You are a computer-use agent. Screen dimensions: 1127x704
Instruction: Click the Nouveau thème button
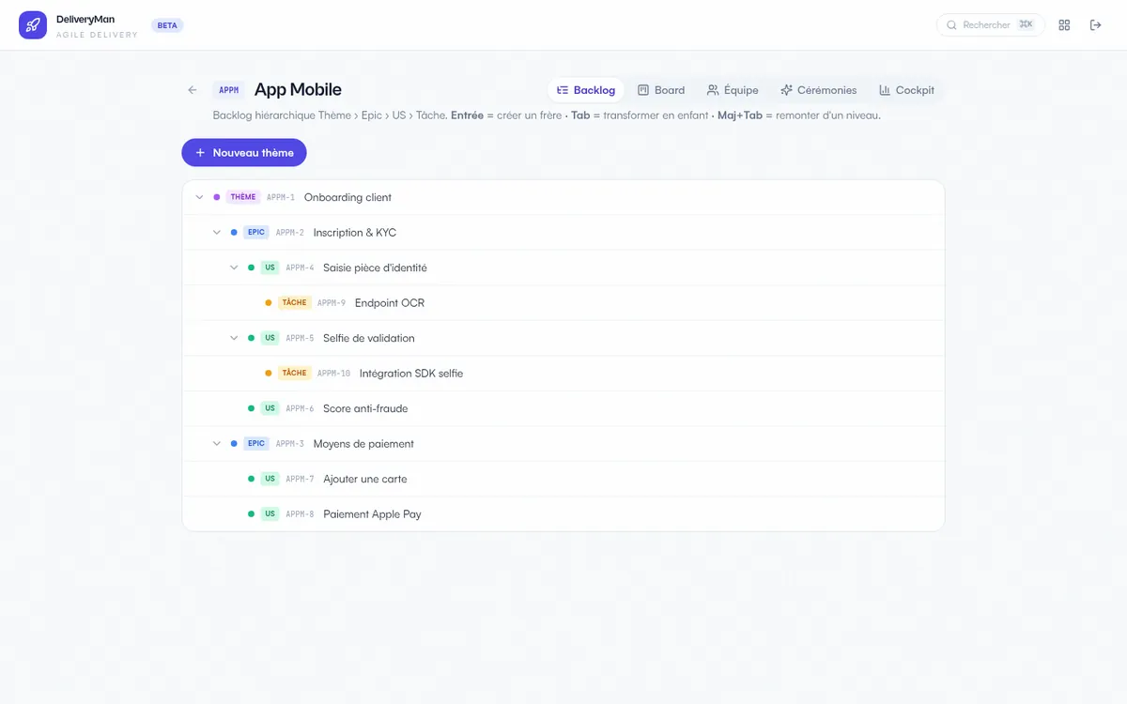244,153
